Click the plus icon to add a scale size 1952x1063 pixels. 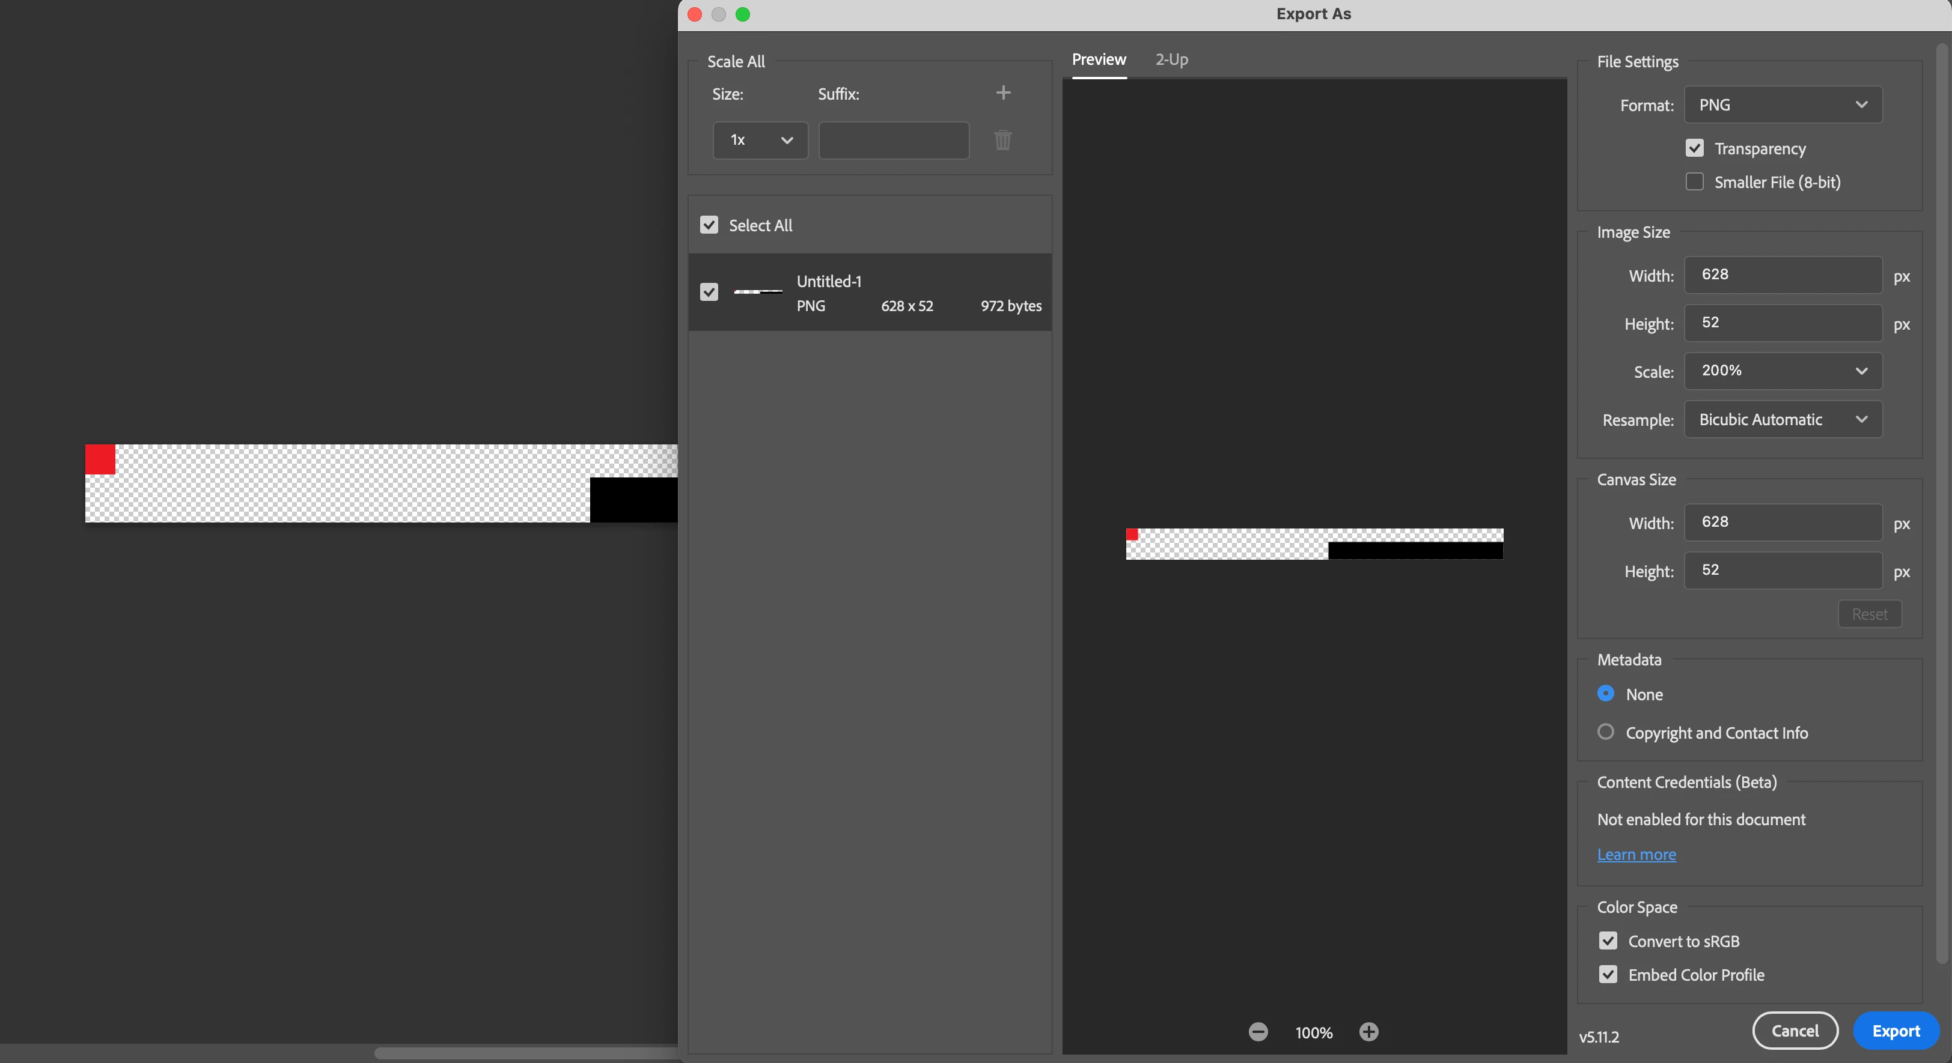click(x=1003, y=92)
